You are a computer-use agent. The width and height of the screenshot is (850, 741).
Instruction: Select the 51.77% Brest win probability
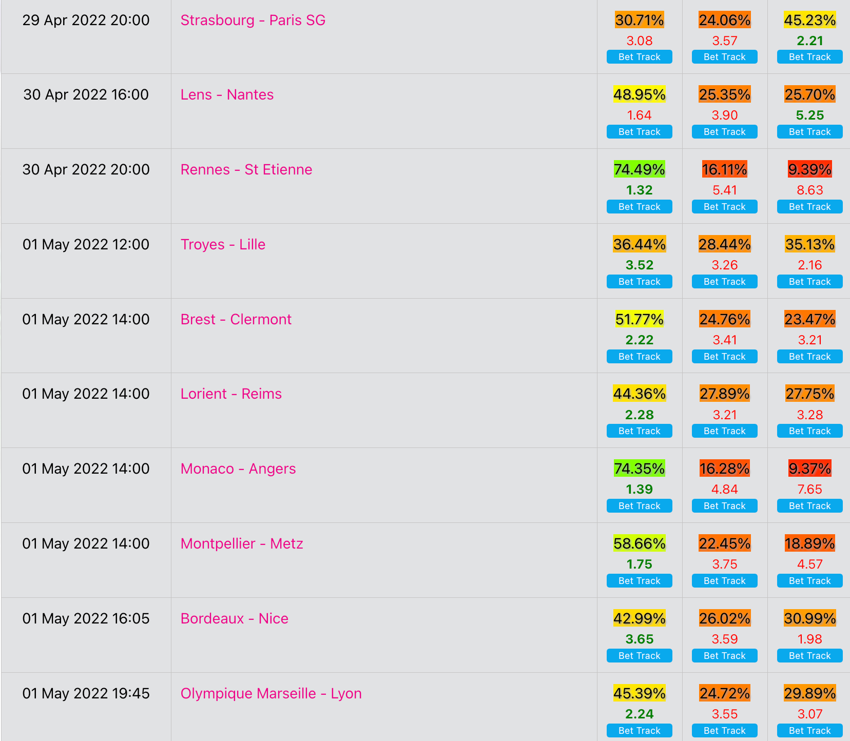tap(640, 319)
